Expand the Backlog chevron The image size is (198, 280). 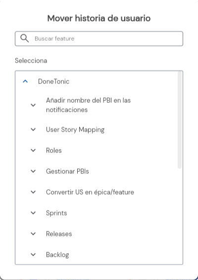(x=33, y=255)
